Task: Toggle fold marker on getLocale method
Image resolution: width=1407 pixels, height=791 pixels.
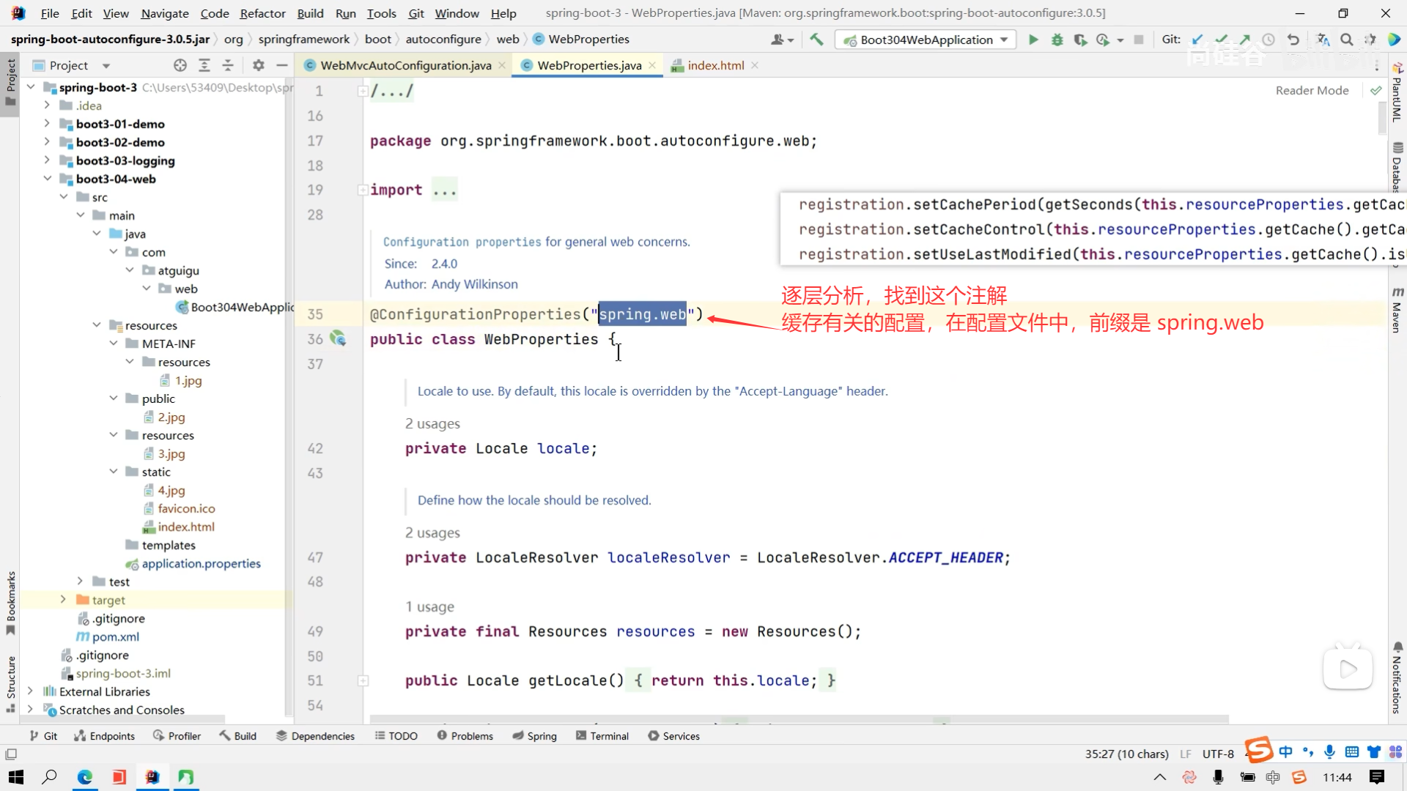Action: [363, 680]
